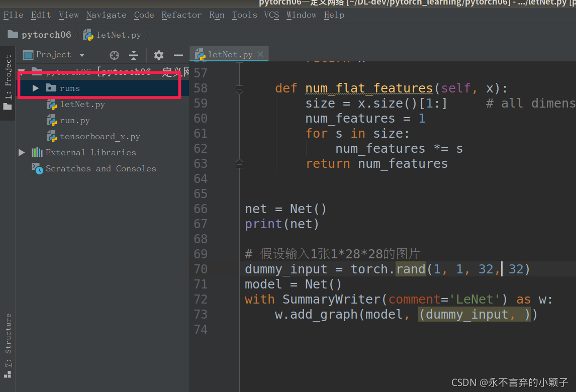Click the Chinese comment on line 69
Viewport: 576px width, 392px height.
pos(332,254)
